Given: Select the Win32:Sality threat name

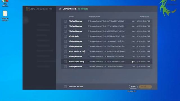Looking at the screenshot, I should [x=74, y=36].
